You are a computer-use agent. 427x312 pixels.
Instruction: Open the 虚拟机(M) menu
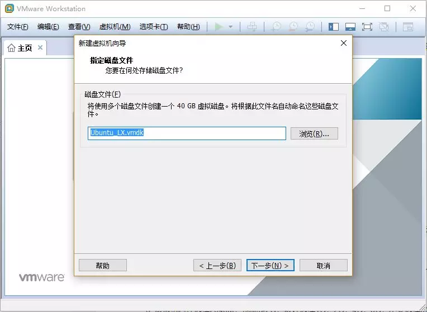(x=115, y=27)
